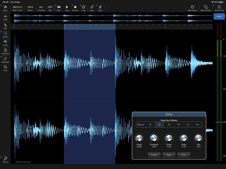This screenshot has height=169, width=226.
Task: Select the 1/2 delay sync tab
Action: pos(169,125)
